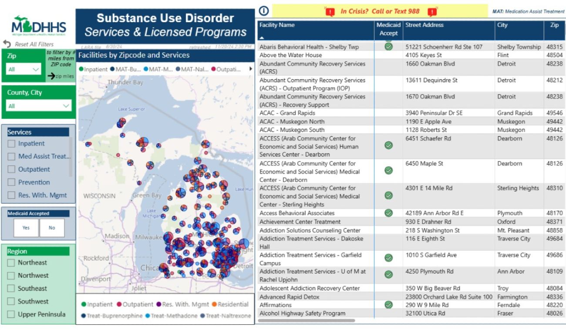Select the Achievement Center Treatment row

click(x=411, y=222)
